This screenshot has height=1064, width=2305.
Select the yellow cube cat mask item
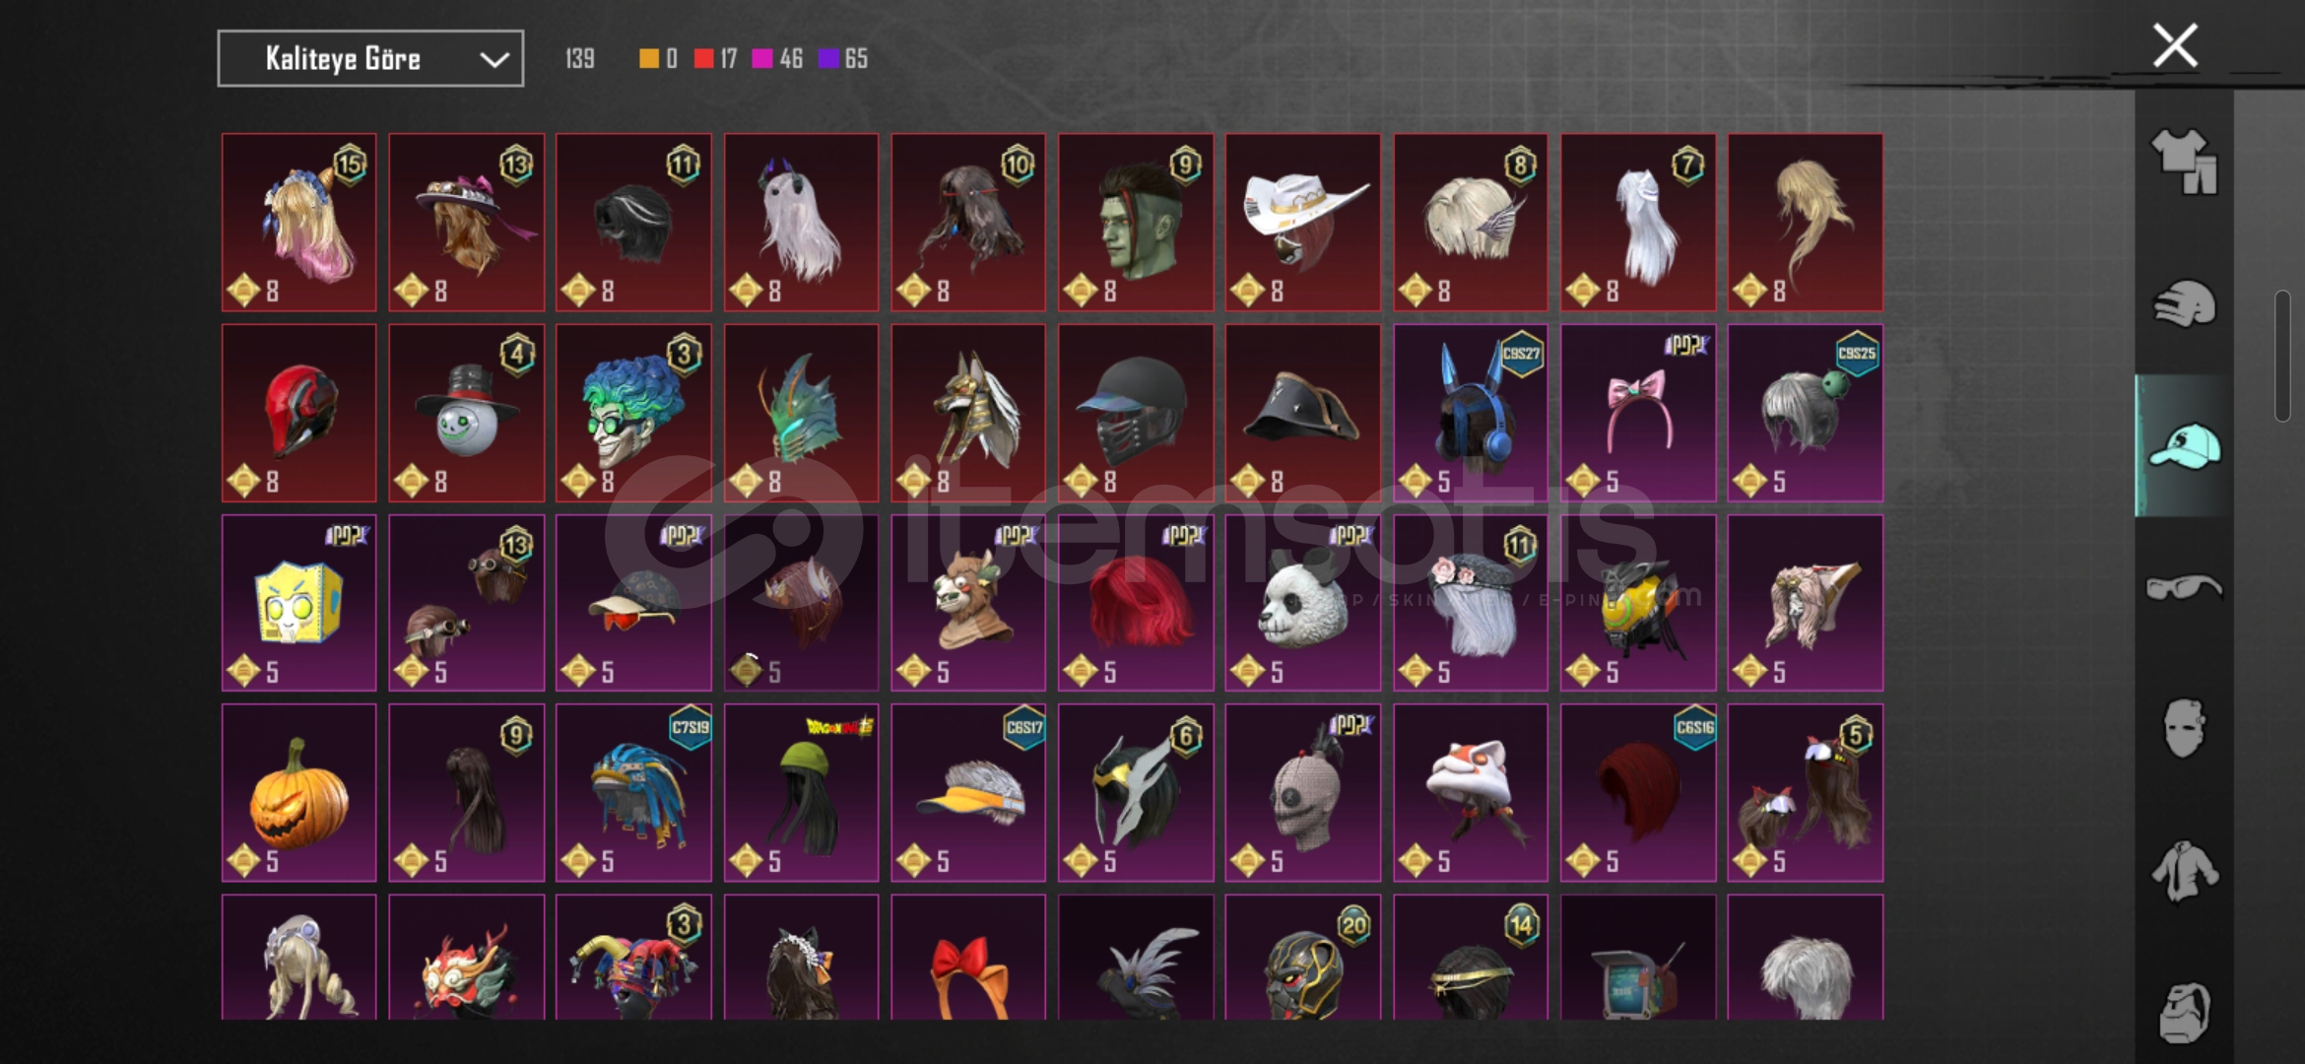(x=298, y=603)
